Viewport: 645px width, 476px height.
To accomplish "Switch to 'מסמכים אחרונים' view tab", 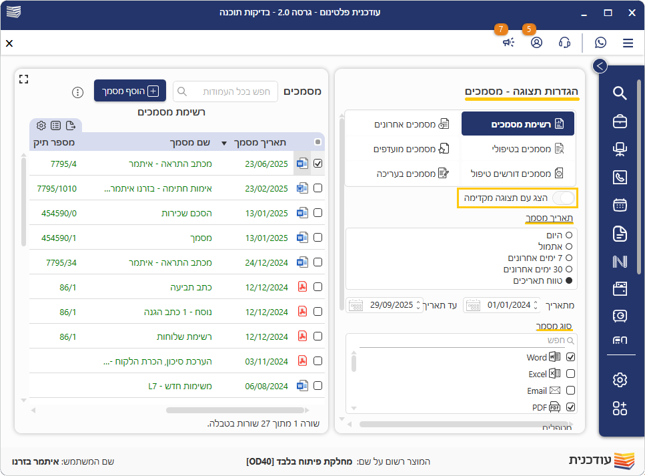I will coord(404,124).
